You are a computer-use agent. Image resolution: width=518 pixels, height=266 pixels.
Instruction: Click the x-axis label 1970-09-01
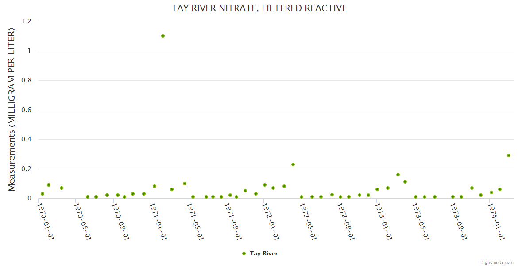coord(120,222)
